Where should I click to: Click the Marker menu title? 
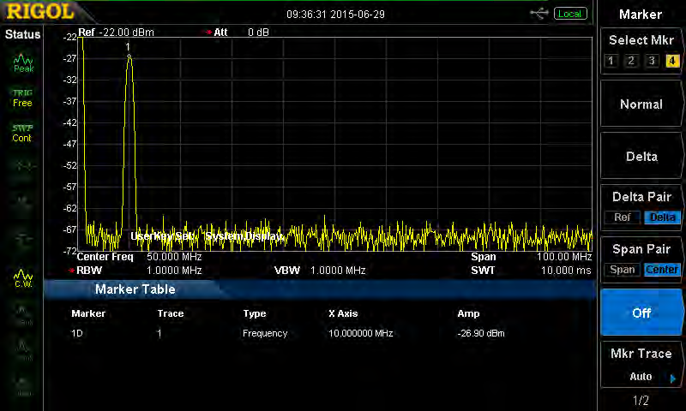(641, 15)
